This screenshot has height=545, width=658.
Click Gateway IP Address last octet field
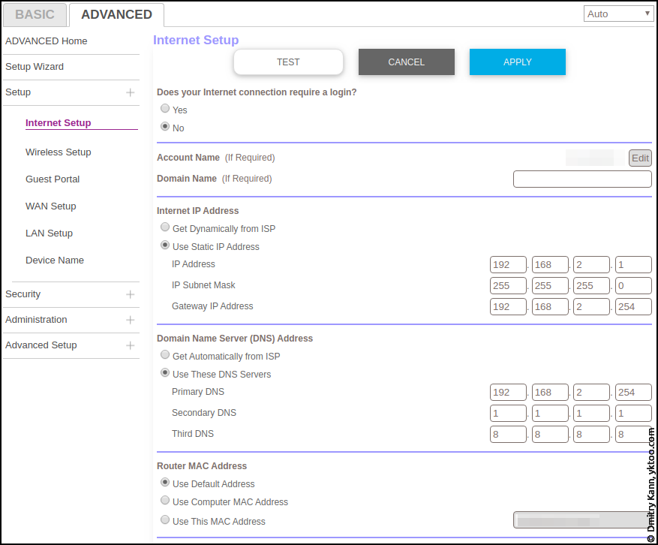point(633,307)
